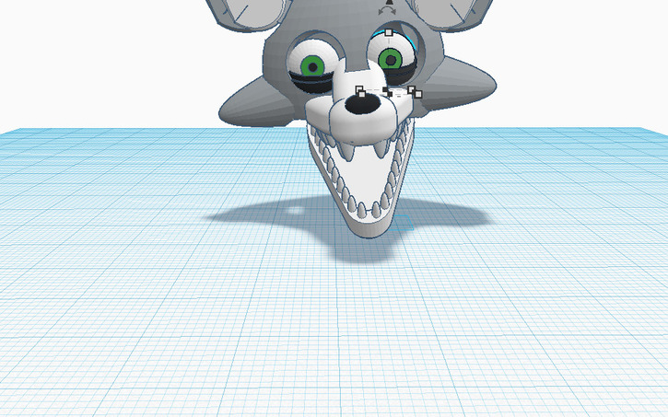Click the leftmost white selection handle on snout
This screenshot has height=417, width=668.
[x=359, y=90]
